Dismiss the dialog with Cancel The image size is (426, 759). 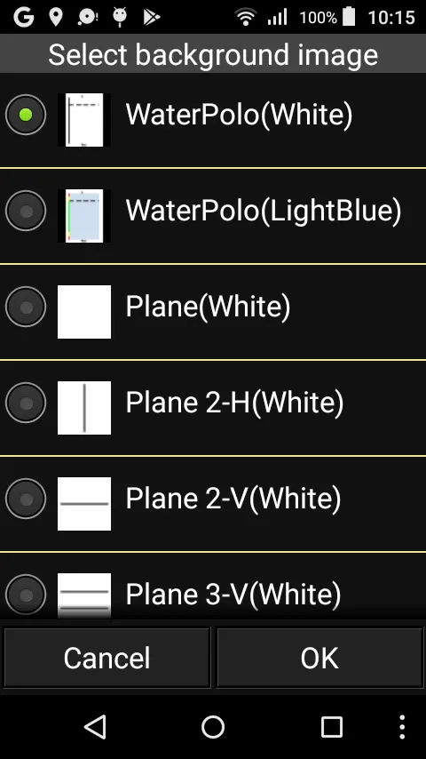tap(106, 658)
